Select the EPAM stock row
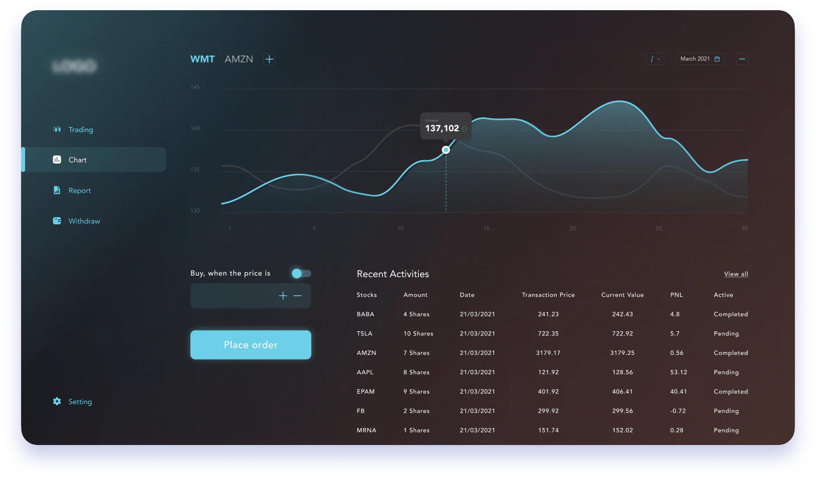816x477 pixels. [x=552, y=392]
